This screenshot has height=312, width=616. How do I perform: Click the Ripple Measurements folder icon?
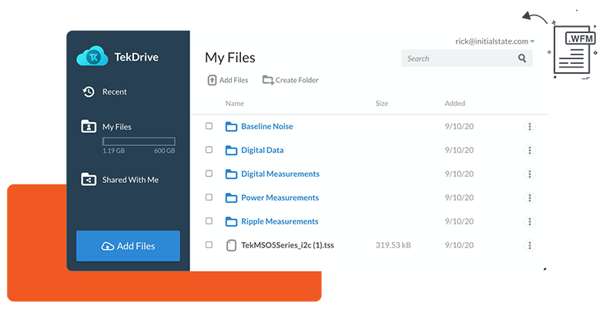tap(231, 221)
